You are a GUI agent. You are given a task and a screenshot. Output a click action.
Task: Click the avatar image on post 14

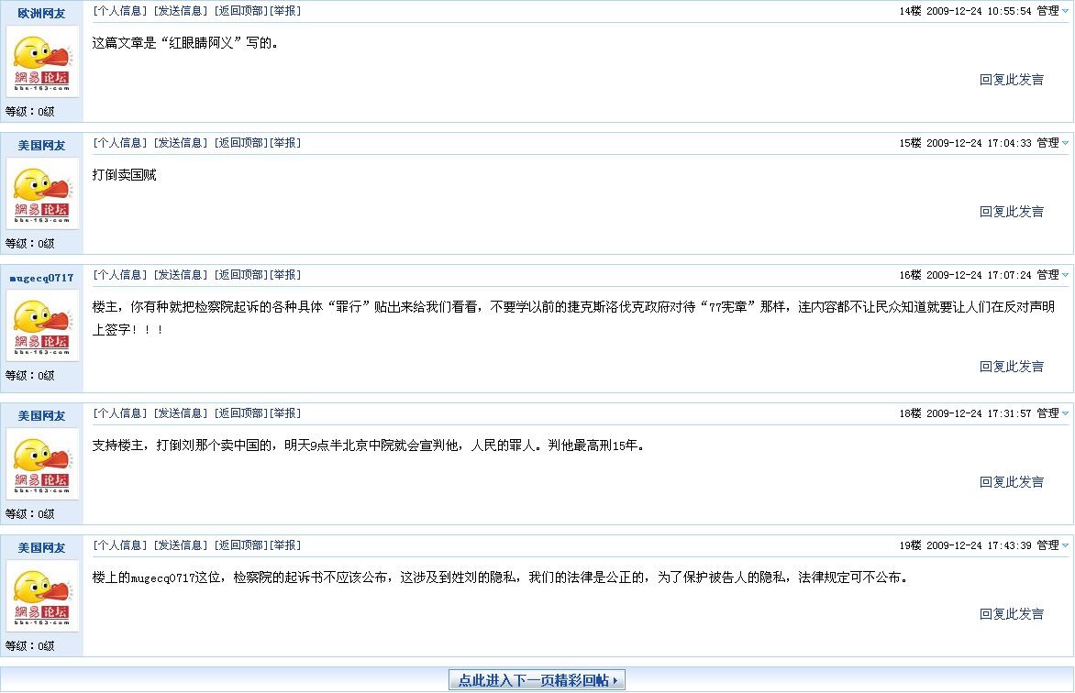tap(42, 61)
